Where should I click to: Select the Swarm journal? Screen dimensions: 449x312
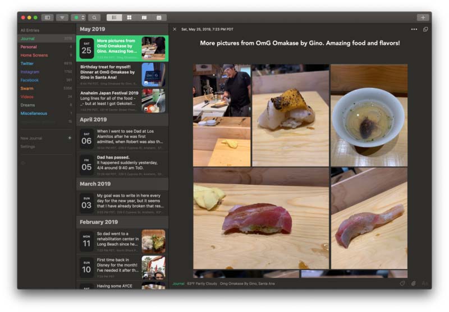pos(47,89)
